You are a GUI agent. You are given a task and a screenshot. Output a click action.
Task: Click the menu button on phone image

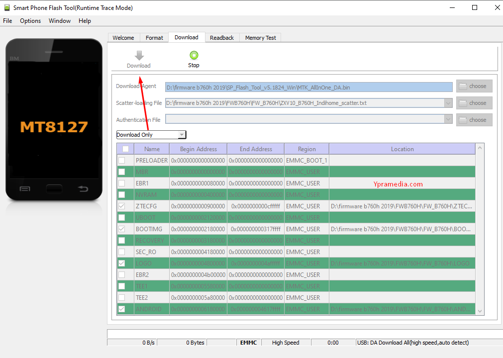point(25,189)
